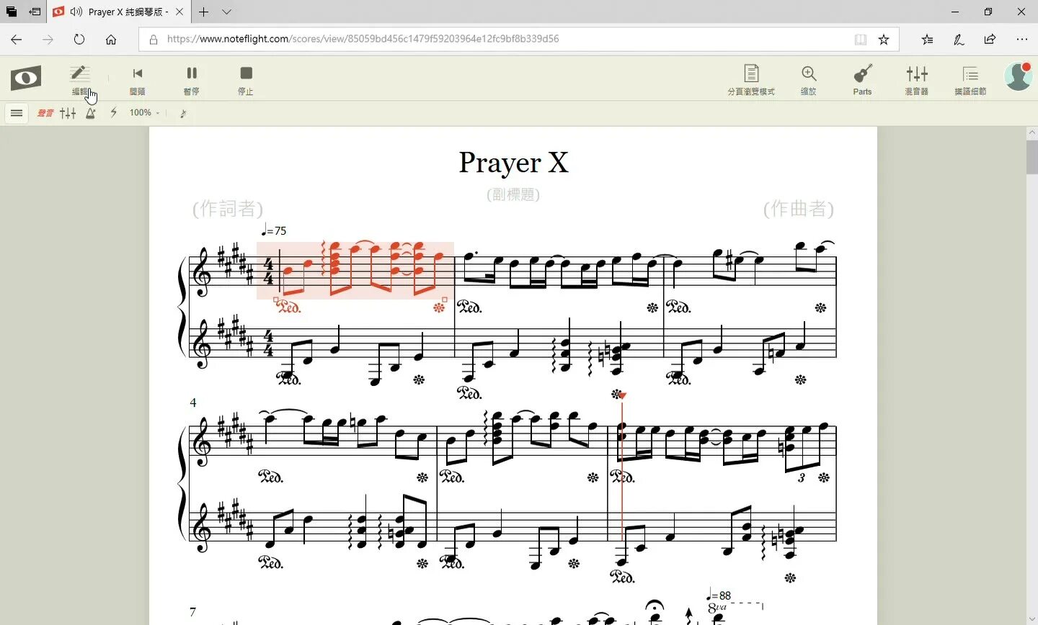Open the set-aside tabs icon
The height and width of the screenshot is (625, 1038).
(x=12, y=12)
